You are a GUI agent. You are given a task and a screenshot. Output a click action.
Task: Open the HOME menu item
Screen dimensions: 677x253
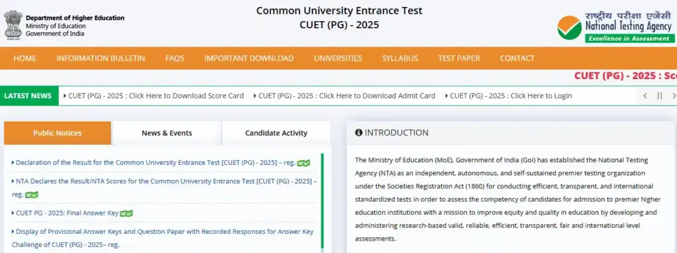point(24,59)
